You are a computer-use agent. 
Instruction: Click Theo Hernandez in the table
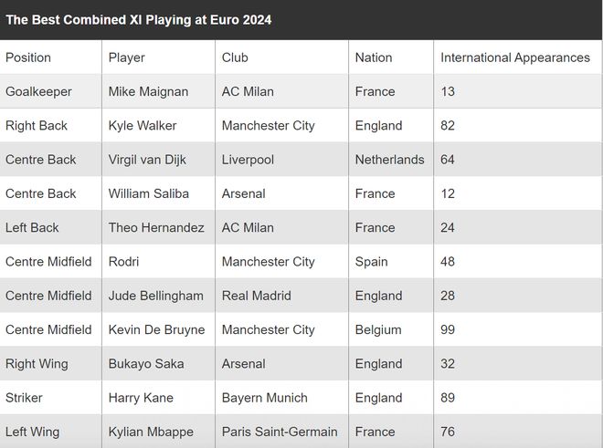(x=156, y=227)
